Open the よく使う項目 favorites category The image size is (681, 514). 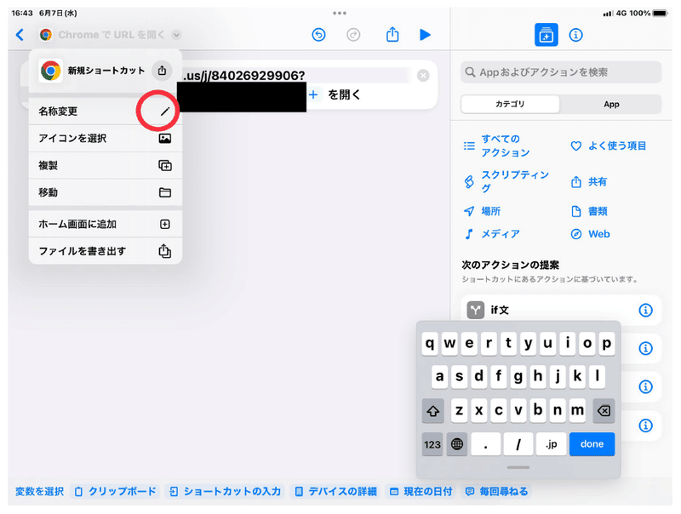(608, 146)
